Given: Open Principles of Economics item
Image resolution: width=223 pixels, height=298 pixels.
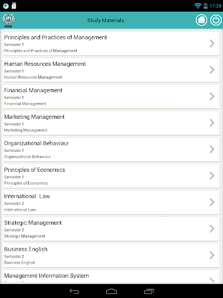Looking at the screenshot, I should pos(111,176).
